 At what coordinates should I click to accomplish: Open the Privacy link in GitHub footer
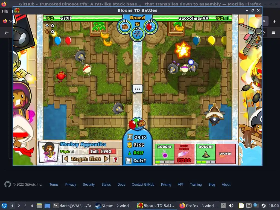coord(71,185)
